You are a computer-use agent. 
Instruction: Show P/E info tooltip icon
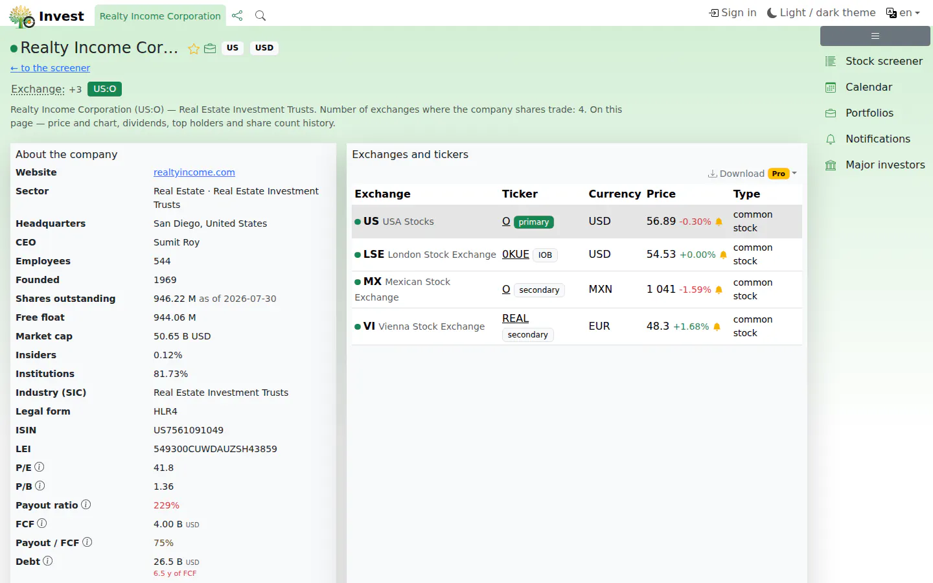click(40, 467)
